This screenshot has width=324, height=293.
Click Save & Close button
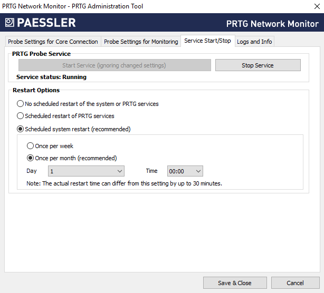234,283
